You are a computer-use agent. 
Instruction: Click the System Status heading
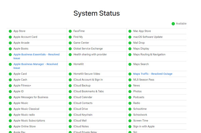tap(96, 13)
